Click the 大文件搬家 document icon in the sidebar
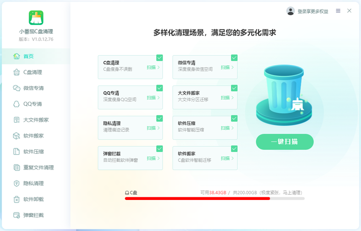The image size is (361, 231). tap(17, 120)
